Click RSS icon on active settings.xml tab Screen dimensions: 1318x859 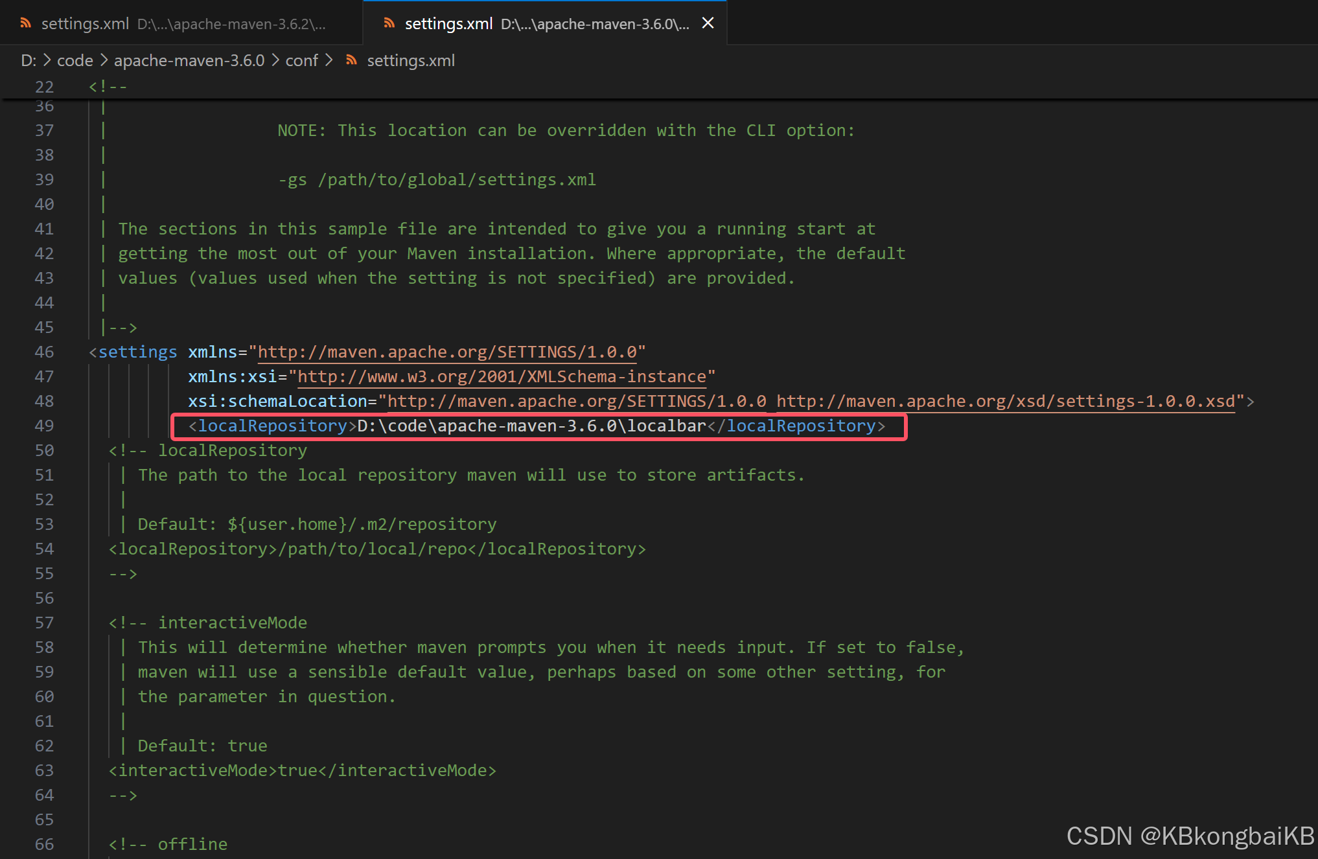coord(389,23)
